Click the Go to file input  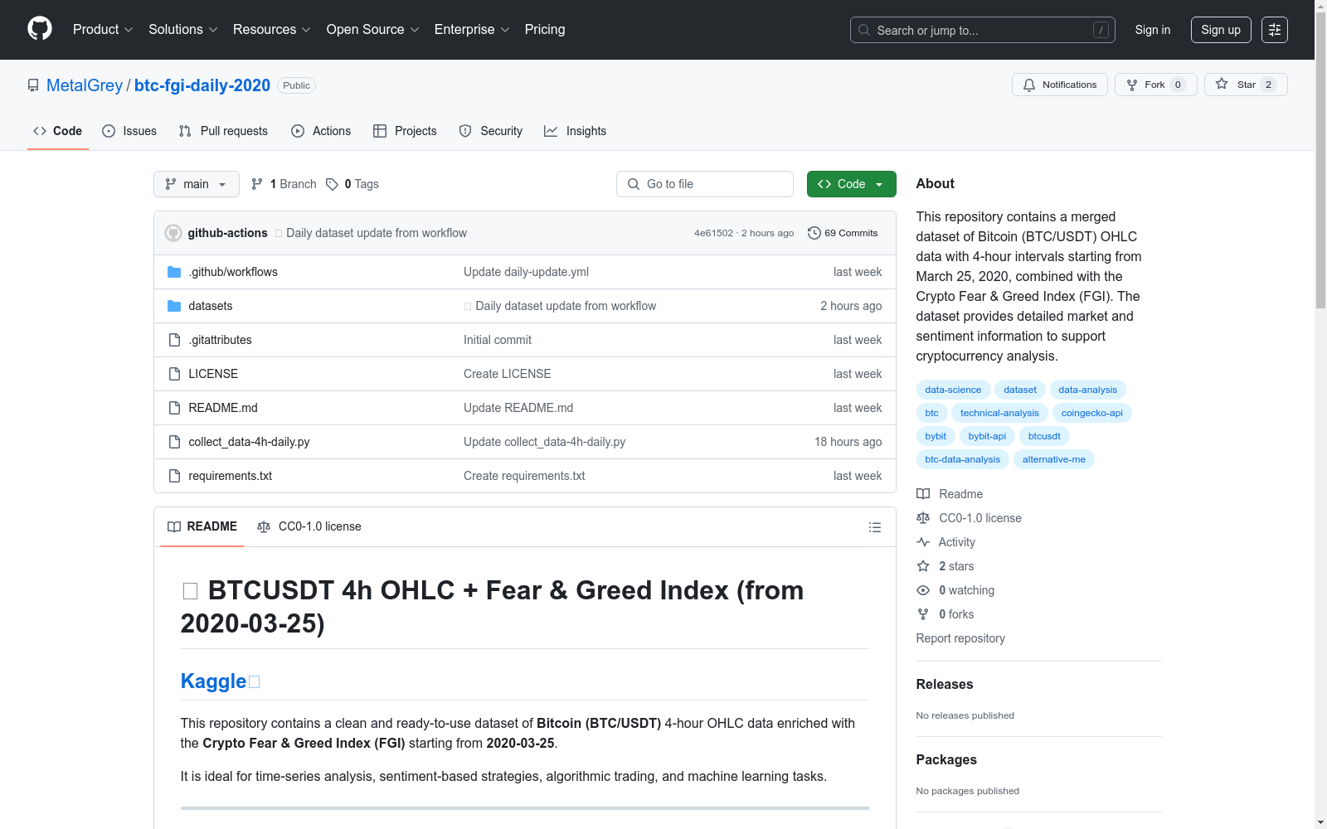tap(705, 184)
